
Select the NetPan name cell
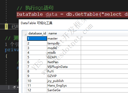pyautogui.click(x=64, y=62)
